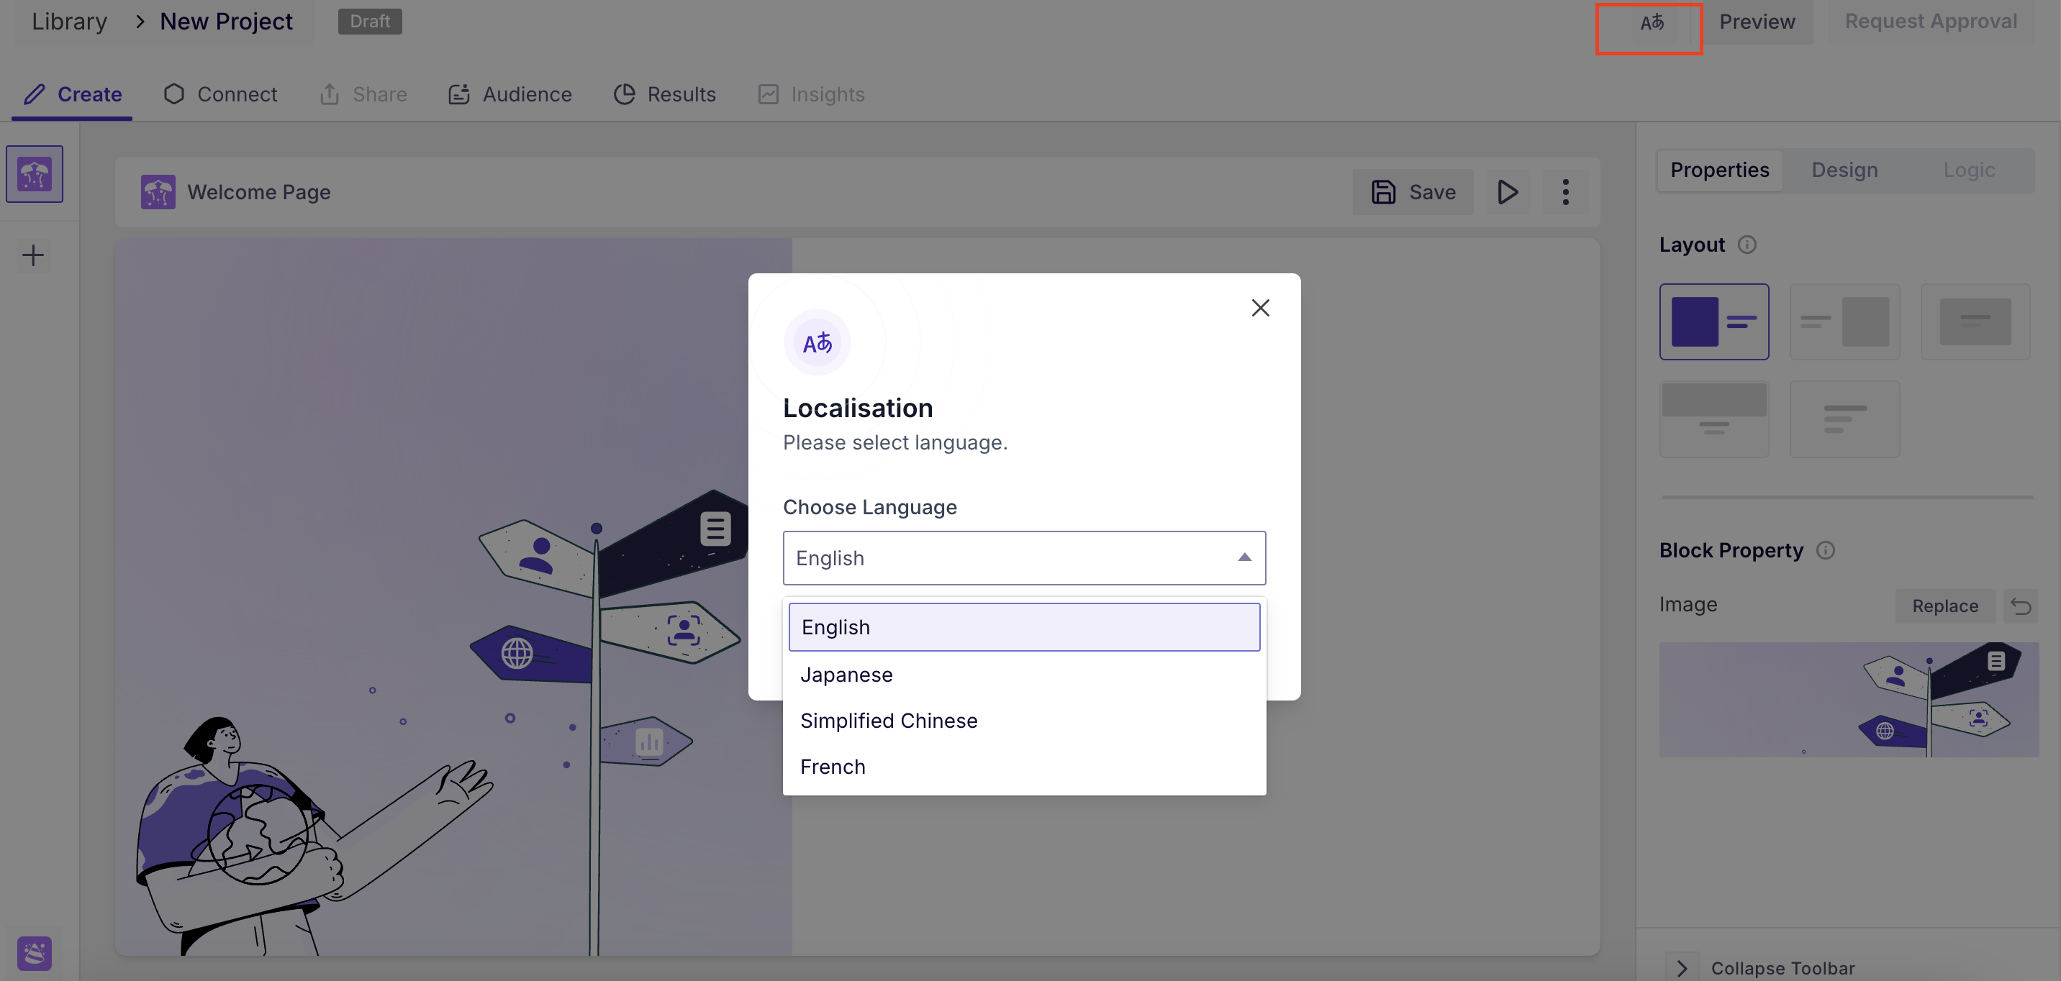
Task: Click the block image preview thumbnail
Action: (1848, 700)
